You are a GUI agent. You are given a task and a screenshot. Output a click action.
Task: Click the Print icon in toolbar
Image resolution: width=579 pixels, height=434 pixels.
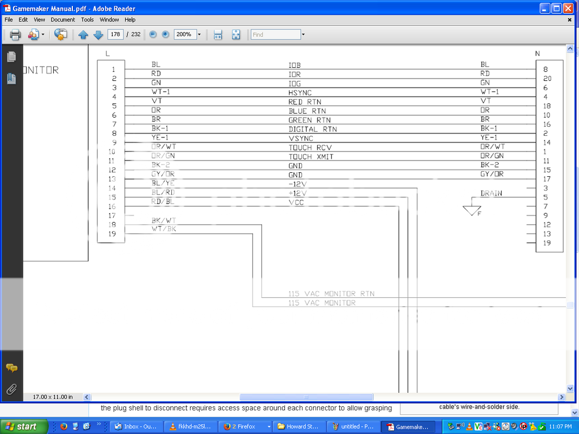[x=15, y=34]
